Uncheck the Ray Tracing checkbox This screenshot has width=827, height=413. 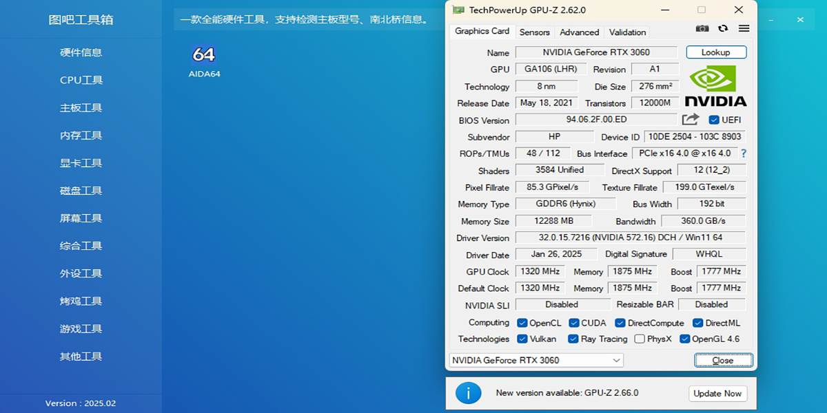pos(573,339)
